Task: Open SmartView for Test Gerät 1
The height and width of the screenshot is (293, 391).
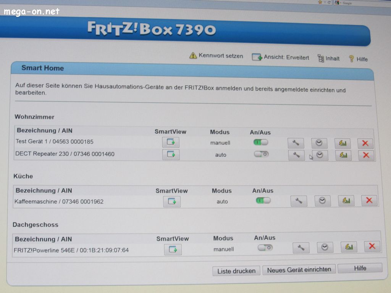Action: tap(170, 142)
